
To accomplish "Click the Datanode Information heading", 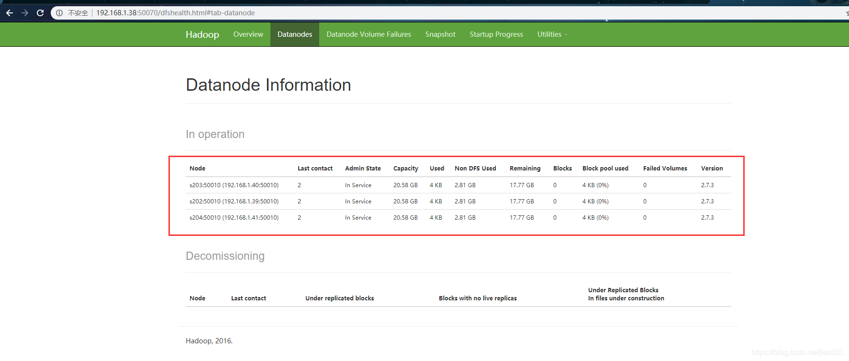I will tap(268, 85).
